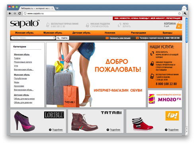
Task: Click the Добро пожаловать main banner
Action: (x=96, y=75)
